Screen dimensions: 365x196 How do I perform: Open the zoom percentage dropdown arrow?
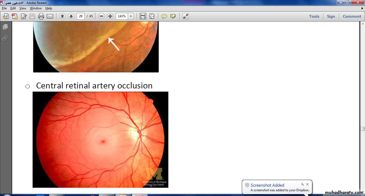(131, 16)
